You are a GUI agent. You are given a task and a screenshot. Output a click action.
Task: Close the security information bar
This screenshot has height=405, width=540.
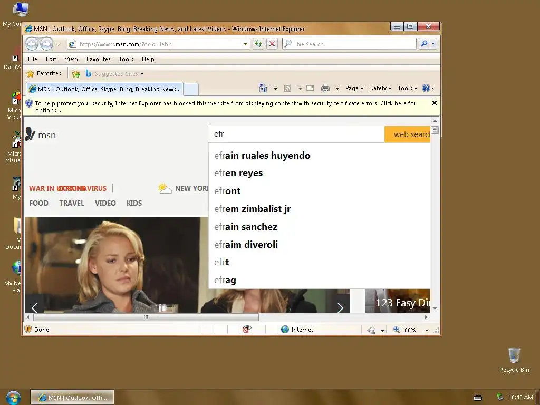(435, 103)
